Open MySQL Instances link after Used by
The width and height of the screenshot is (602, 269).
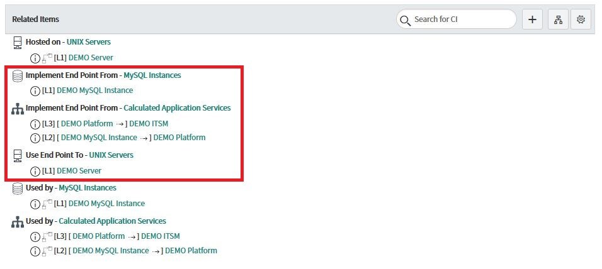88,188
